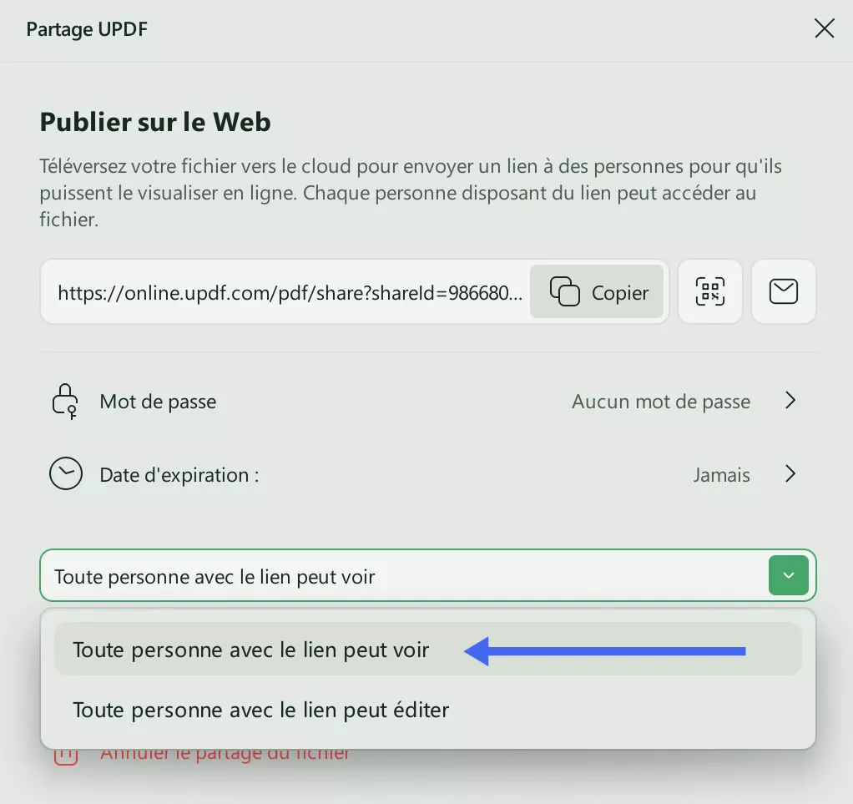Image resolution: width=853 pixels, height=804 pixels.
Task: Send the share link by email icon
Action: tap(783, 291)
